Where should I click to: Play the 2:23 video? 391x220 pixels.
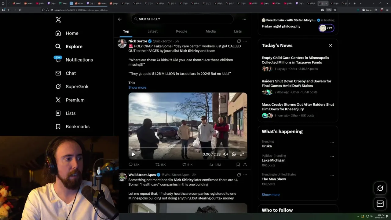pos(133,154)
